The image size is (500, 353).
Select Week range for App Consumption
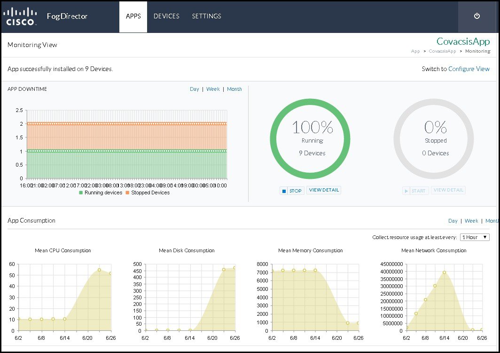471,221
